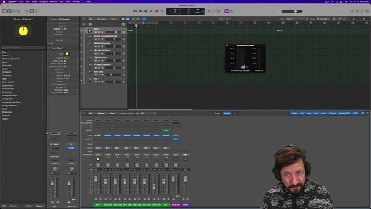Expand the Bass library category
Image resolution: width=371 pixels, height=209 pixels.
pyautogui.click(x=23, y=52)
